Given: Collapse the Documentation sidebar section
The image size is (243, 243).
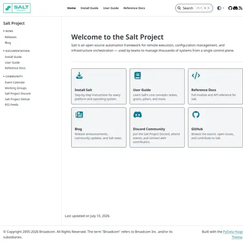Looking at the screenshot, I should tap(17, 51).
